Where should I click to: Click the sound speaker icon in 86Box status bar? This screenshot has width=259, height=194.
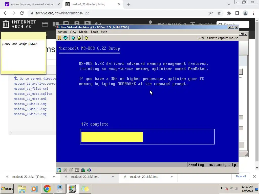(x=89, y=170)
